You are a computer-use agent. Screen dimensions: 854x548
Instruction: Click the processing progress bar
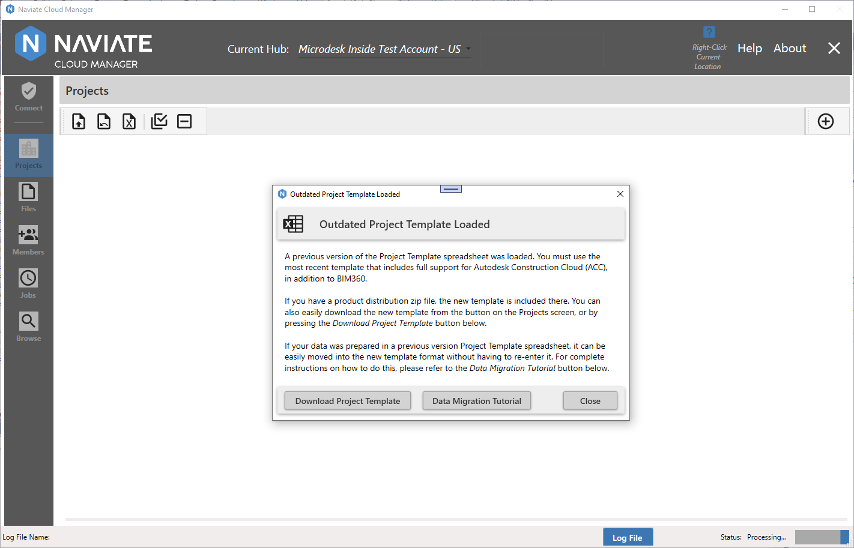(x=822, y=537)
